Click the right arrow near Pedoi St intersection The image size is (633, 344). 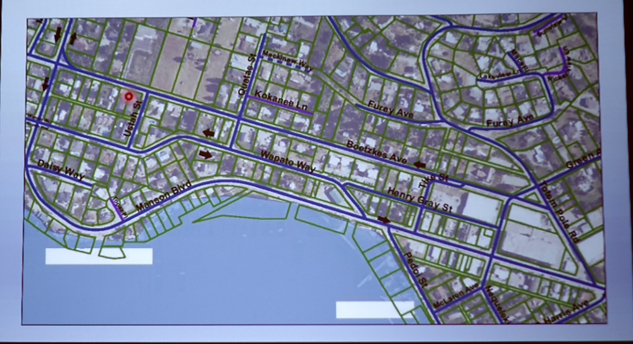point(384,219)
